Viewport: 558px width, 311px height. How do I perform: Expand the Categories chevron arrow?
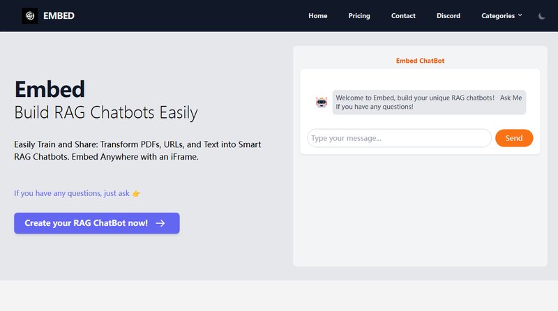pos(520,15)
